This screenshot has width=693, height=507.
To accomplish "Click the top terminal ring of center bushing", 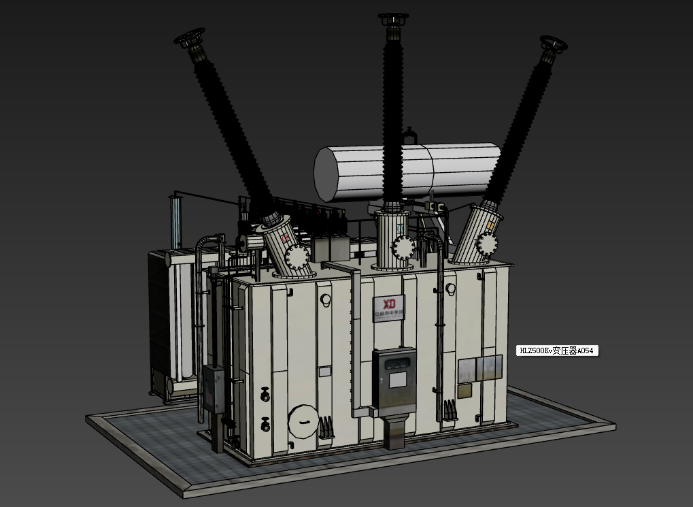I will tap(394, 18).
